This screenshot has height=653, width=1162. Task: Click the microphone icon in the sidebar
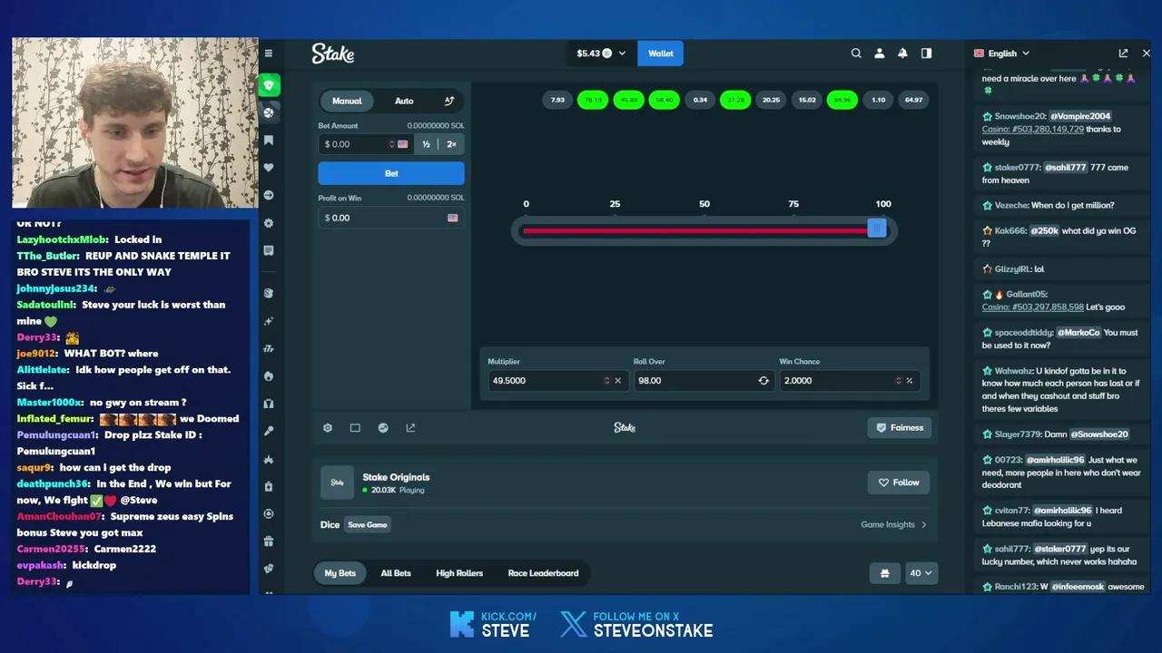pyautogui.click(x=269, y=431)
